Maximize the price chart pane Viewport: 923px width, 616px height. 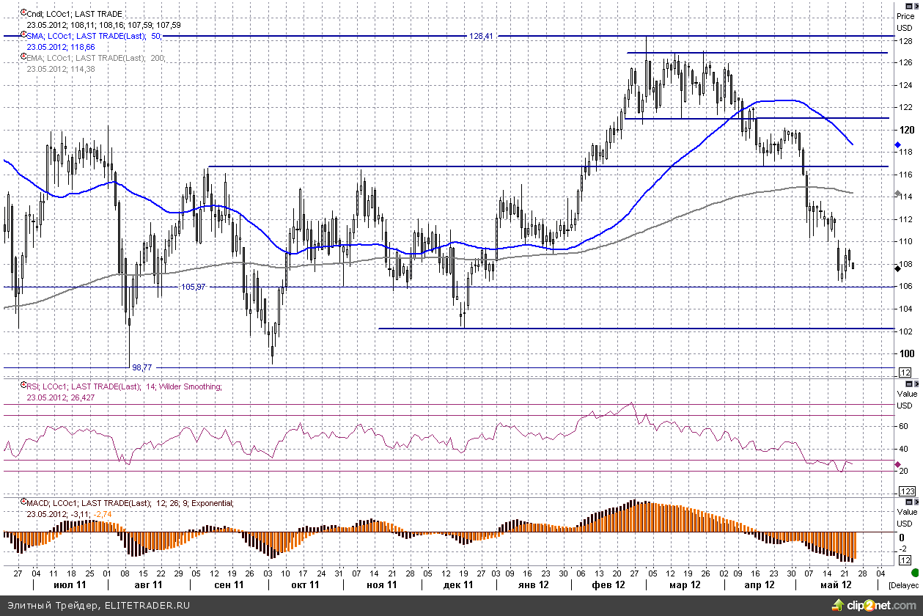(909, 4)
